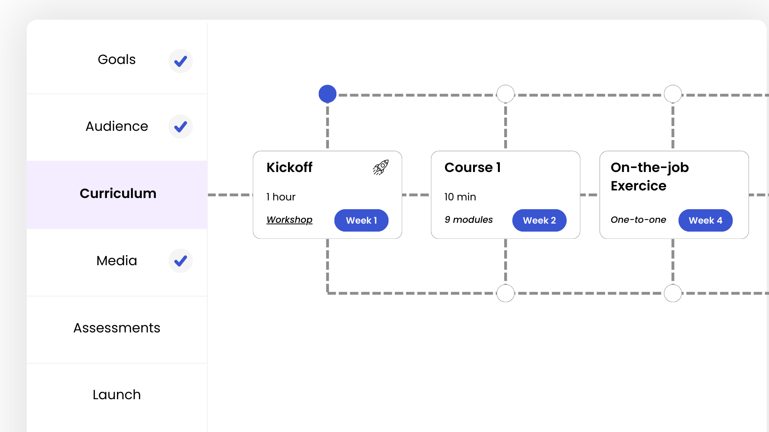Switch to the Launch section
Screen dimensions: 769x432
click(117, 395)
